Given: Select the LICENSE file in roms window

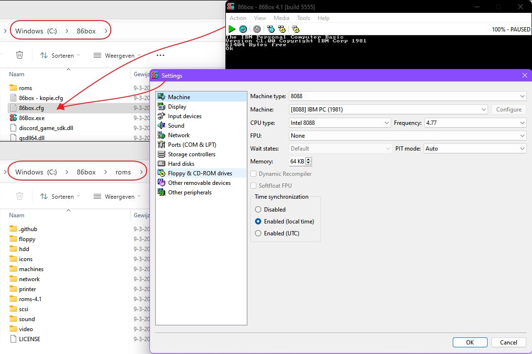Looking at the screenshot, I should (29, 339).
